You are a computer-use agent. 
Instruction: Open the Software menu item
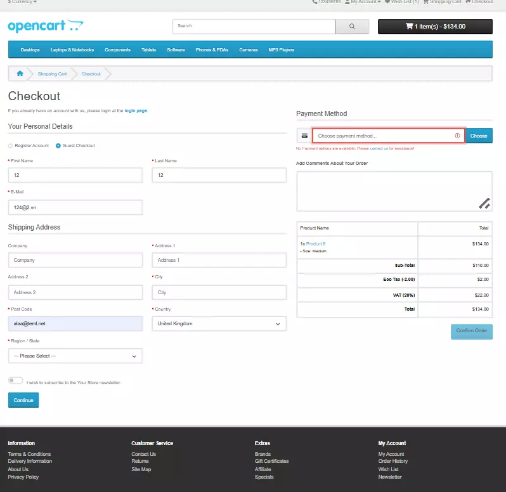tap(176, 49)
